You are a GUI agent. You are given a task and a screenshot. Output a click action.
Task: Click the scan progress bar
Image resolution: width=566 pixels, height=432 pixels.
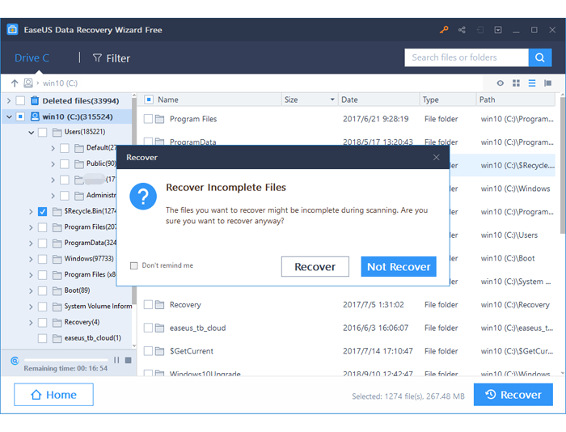coord(65,360)
